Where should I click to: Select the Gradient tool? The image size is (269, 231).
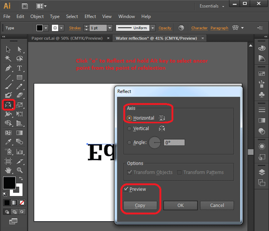coord(19,133)
